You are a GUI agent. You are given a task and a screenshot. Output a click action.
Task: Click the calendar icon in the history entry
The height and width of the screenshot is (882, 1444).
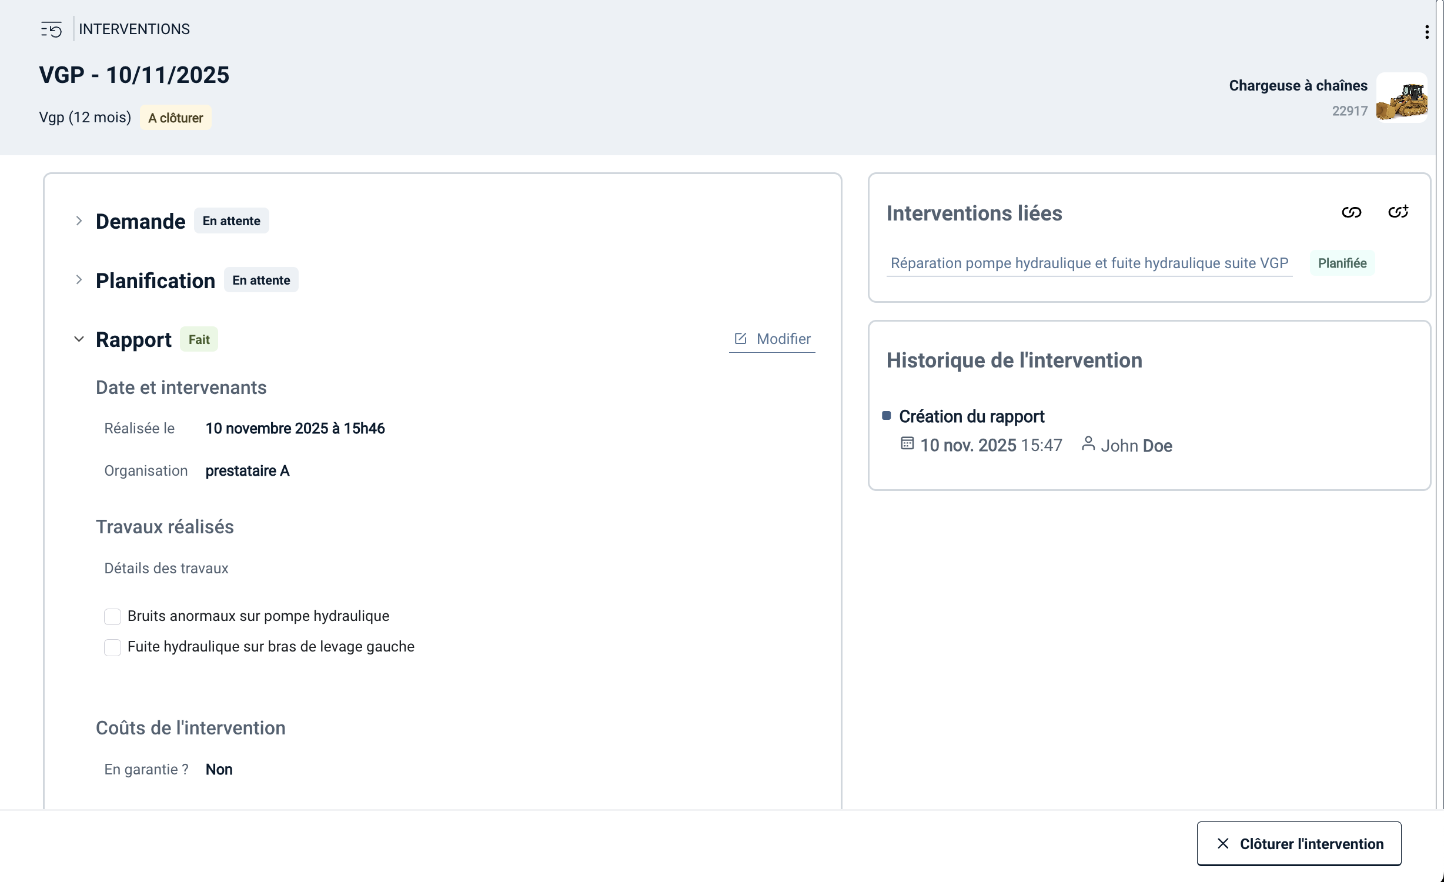907,444
